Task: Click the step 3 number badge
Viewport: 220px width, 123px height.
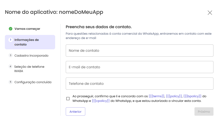Action: 11,55
